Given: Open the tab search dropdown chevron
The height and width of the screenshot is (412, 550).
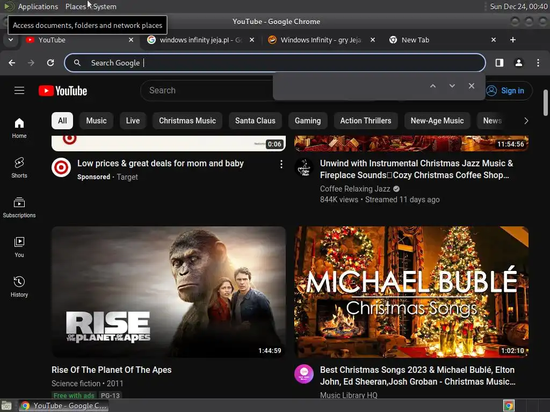Looking at the screenshot, I should coord(11,40).
